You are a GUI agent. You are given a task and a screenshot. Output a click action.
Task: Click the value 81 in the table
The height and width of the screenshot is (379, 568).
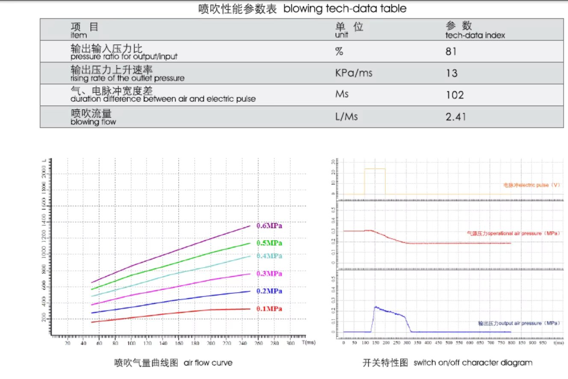point(451,52)
